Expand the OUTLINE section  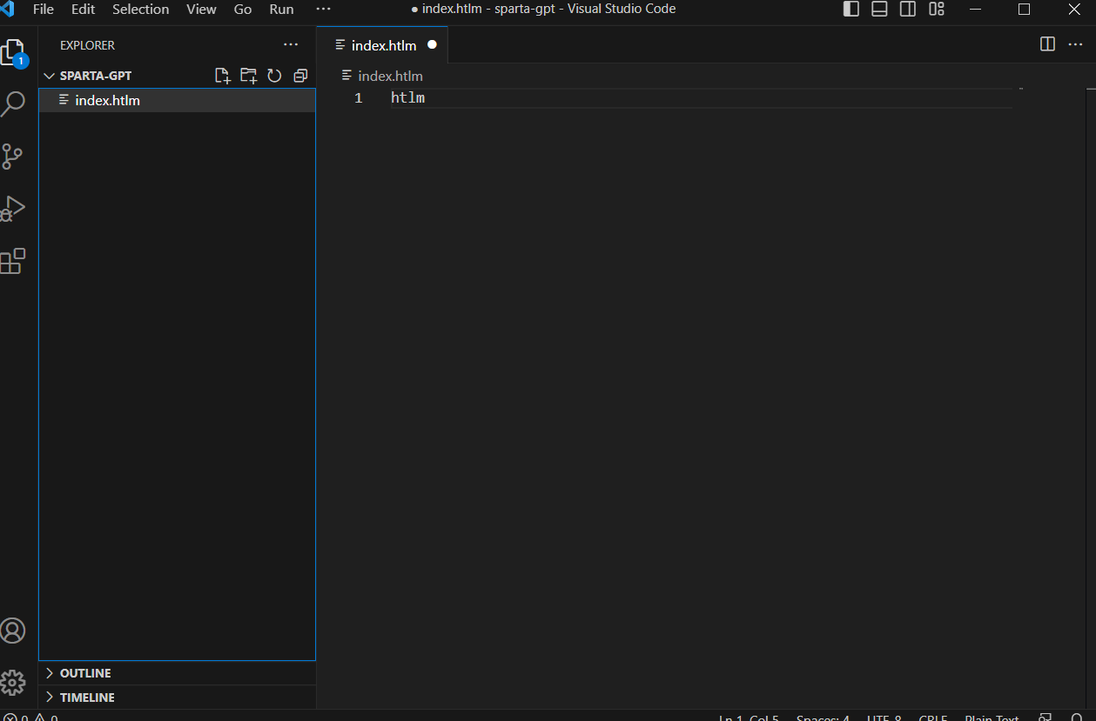click(x=177, y=673)
